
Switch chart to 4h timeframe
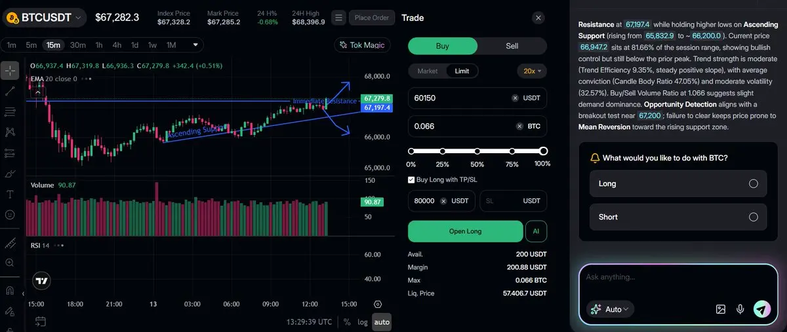117,45
